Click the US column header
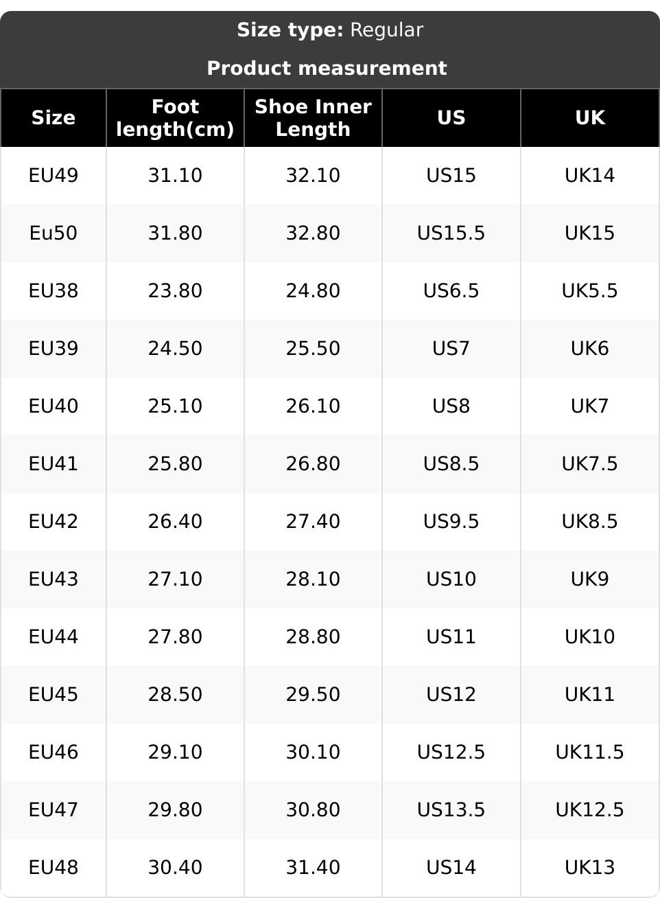This screenshot has height=898, width=660. point(451,118)
